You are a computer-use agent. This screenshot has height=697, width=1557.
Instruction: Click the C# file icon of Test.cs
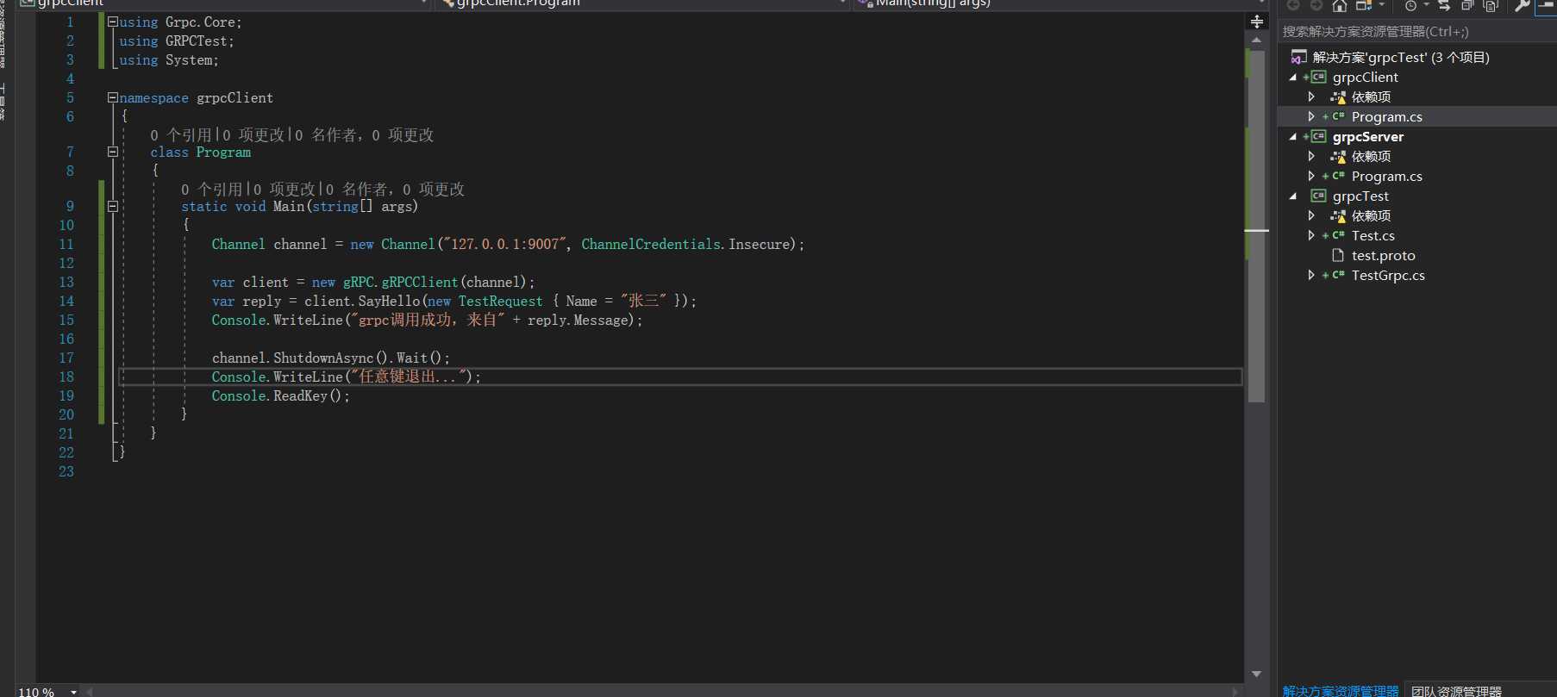click(x=1338, y=235)
